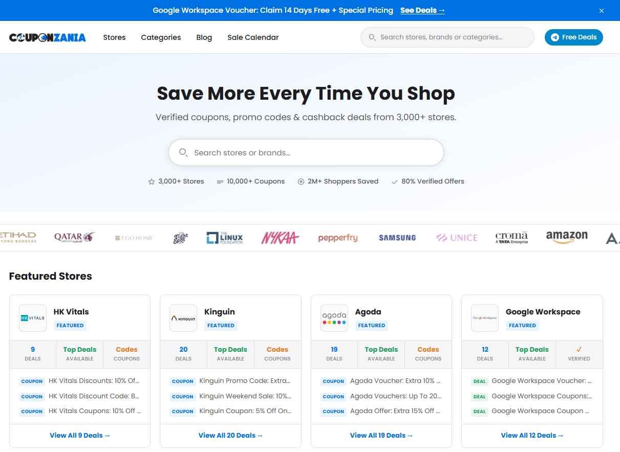The image size is (620, 452).
Task: Click the orange Verified checkmark on Google Workspace
Action: [579, 350]
